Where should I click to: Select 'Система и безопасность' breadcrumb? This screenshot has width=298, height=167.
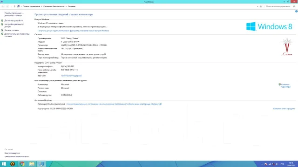pyautogui.click(x=54, y=6)
